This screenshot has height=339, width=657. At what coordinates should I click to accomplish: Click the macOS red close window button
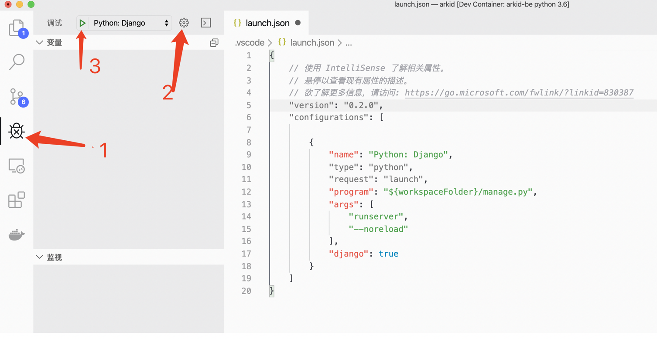pos(8,4)
